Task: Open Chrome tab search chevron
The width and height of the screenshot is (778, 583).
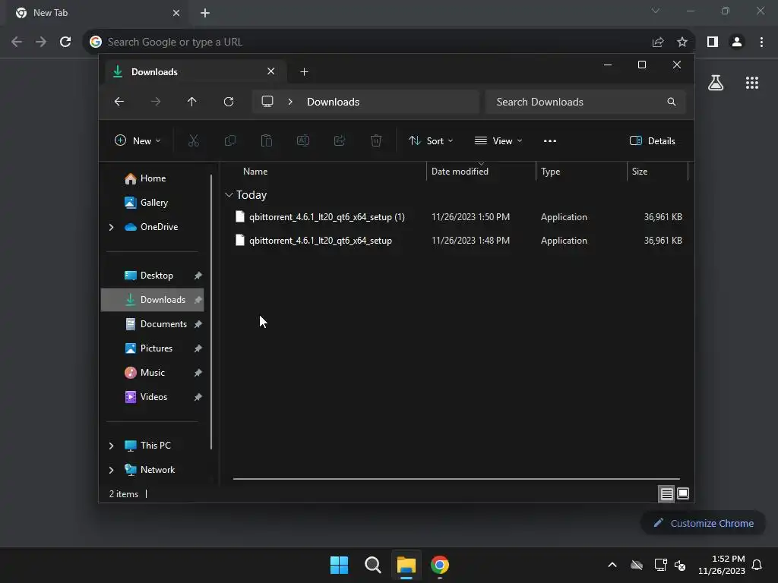Action: point(656,11)
